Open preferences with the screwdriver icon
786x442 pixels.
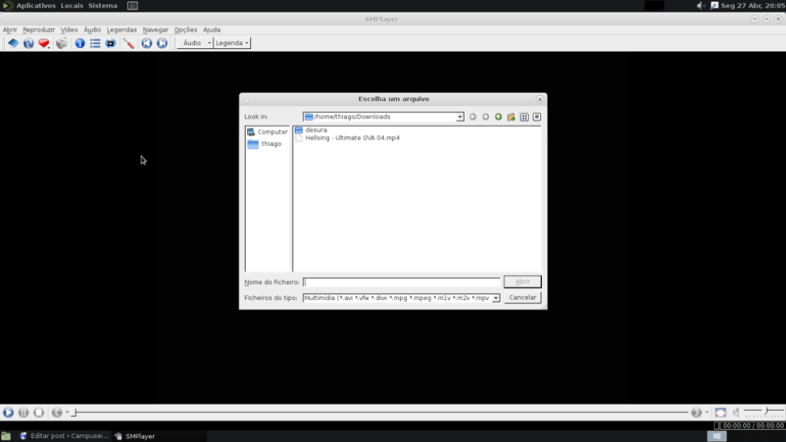coord(129,44)
